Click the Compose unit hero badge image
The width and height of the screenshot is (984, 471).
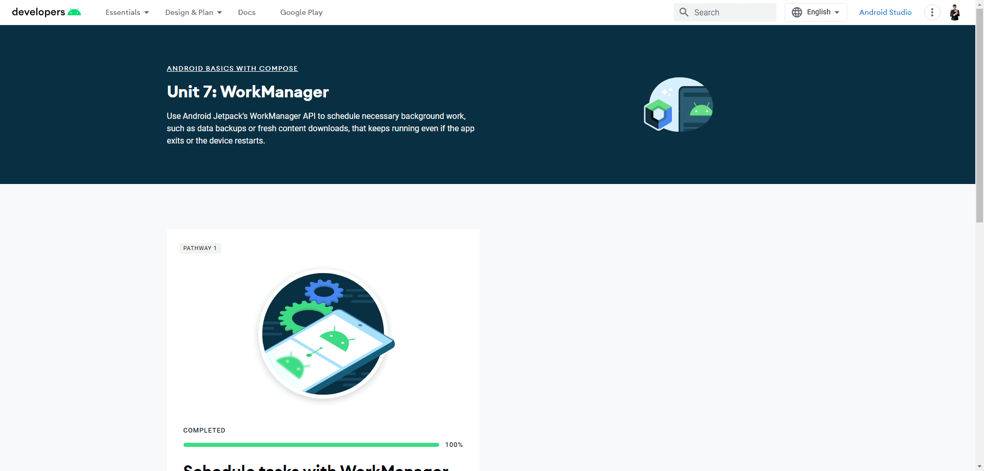[679, 105]
